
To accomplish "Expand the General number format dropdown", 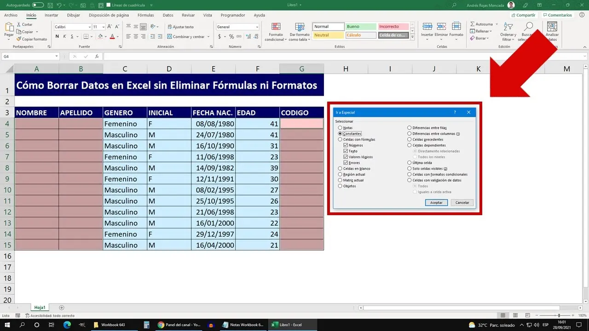I will 257,27.
